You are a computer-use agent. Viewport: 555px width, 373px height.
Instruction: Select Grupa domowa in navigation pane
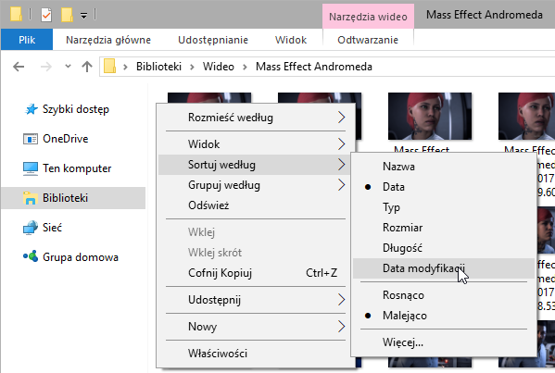[x=81, y=257]
